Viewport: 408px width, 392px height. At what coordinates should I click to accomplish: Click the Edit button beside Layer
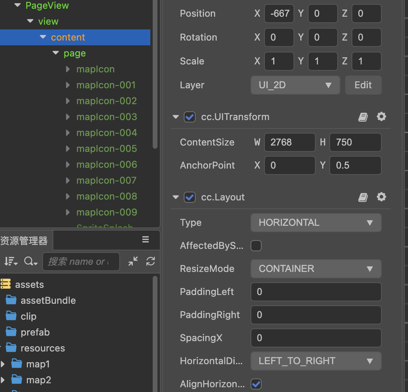coord(363,85)
